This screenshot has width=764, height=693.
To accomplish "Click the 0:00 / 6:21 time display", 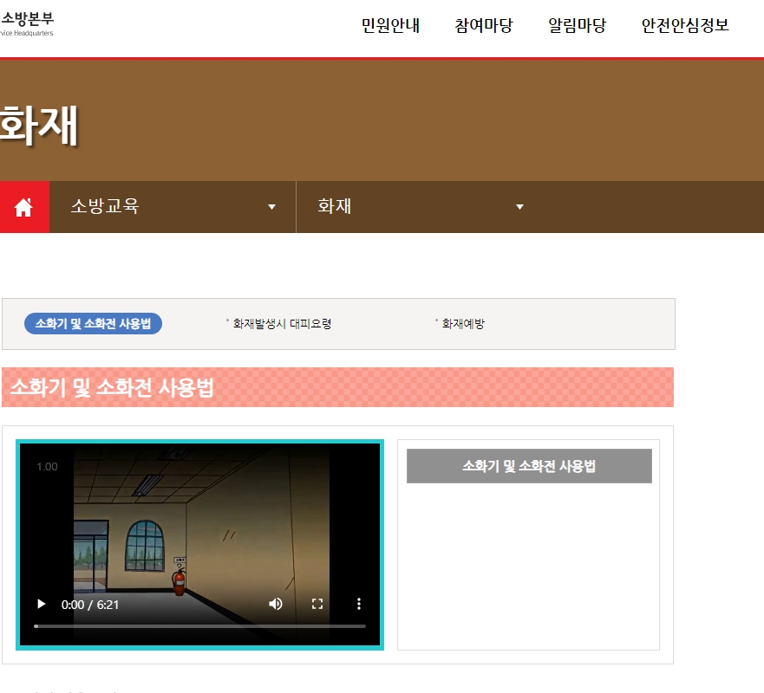I will tap(89, 604).
